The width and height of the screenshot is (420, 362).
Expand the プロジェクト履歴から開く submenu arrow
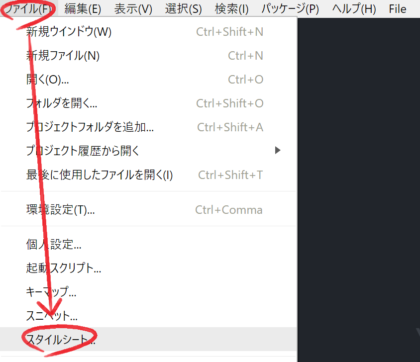point(278,151)
